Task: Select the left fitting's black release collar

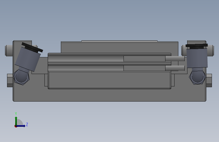Action: click(x=32, y=48)
